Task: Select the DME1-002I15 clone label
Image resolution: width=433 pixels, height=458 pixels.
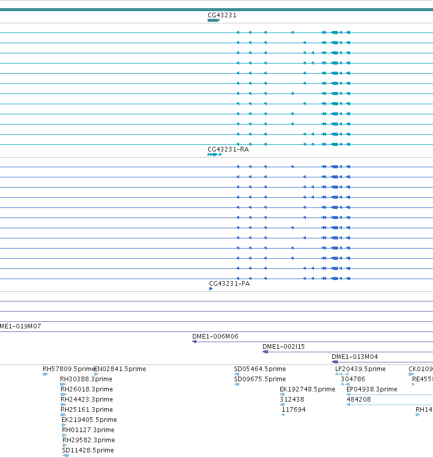Action: (283, 347)
